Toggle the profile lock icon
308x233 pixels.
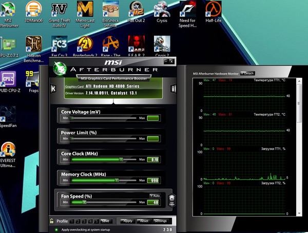click(52, 221)
